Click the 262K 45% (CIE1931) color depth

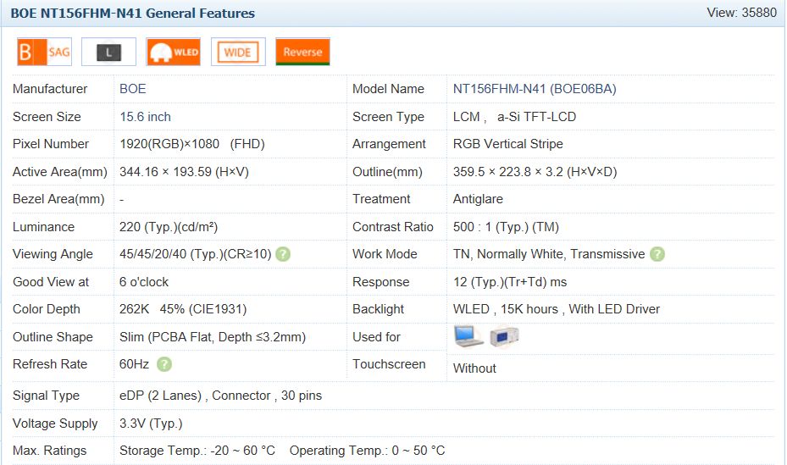tap(183, 309)
